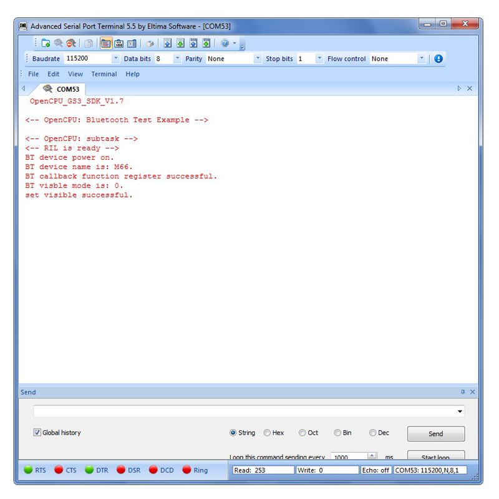The width and height of the screenshot is (499, 499).
Task: Open the Baudrate dropdown
Action: pos(116,58)
